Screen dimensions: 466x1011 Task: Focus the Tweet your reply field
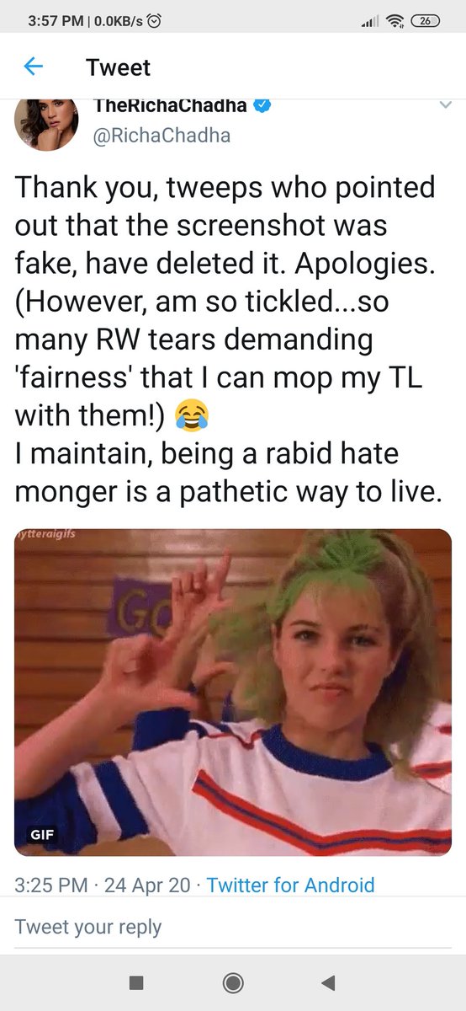click(x=233, y=928)
